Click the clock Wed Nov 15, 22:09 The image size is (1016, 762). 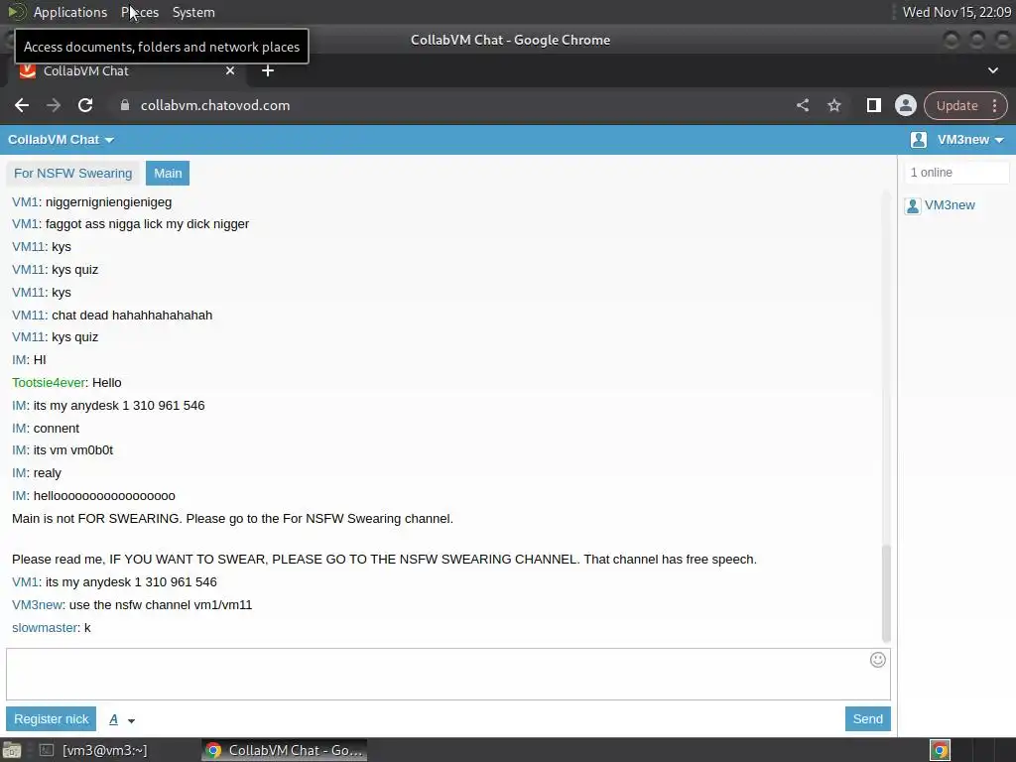956,12
